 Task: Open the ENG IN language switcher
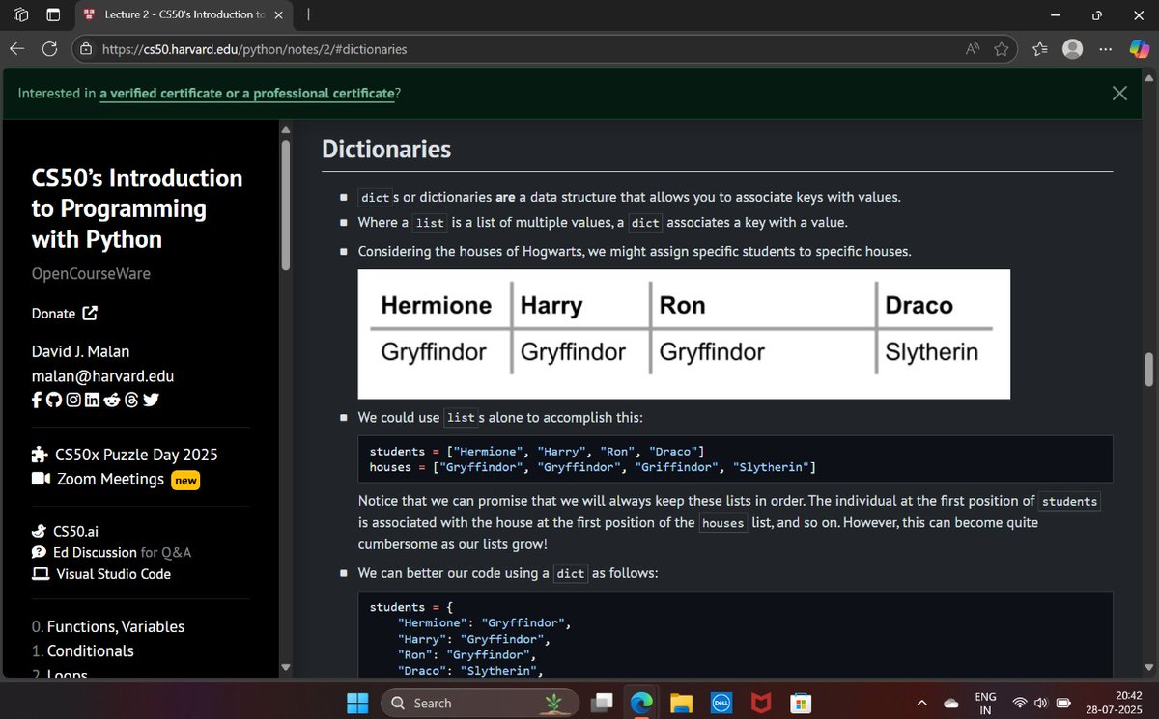point(986,703)
